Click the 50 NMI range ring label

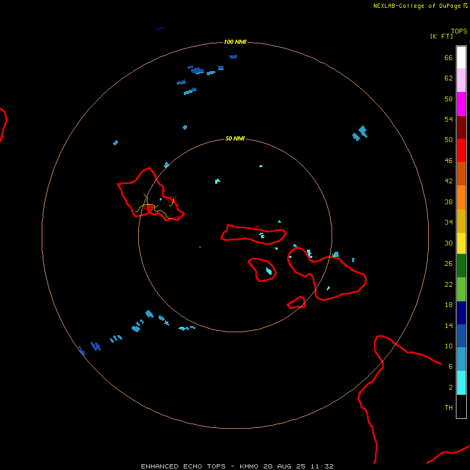pyautogui.click(x=235, y=138)
